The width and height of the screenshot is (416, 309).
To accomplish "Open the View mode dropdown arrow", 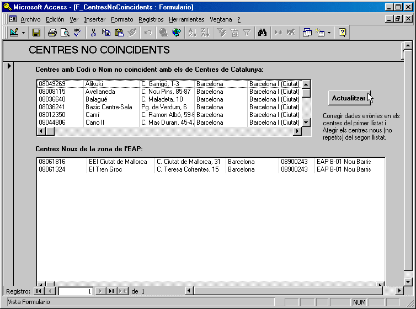I will click(x=23, y=33).
